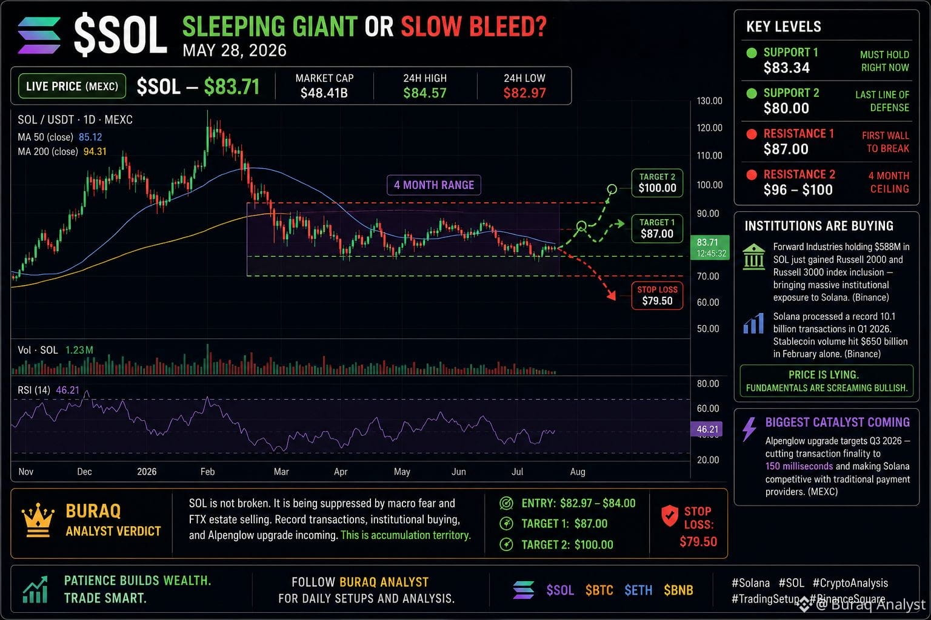
Task: Click the 'BURAQ ANALYST VERDICT' title
Action: [x=113, y=520]
